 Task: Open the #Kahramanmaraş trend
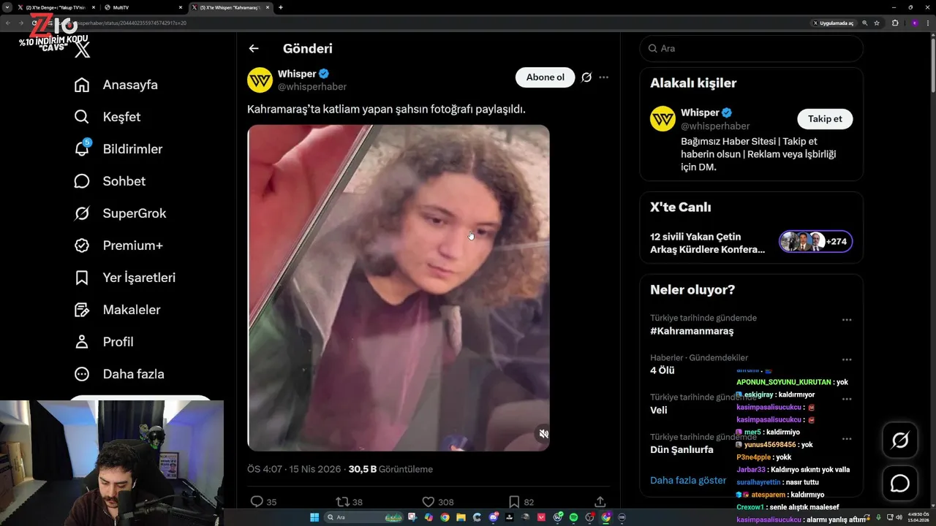pyautogui.click(x=692, y=331)
